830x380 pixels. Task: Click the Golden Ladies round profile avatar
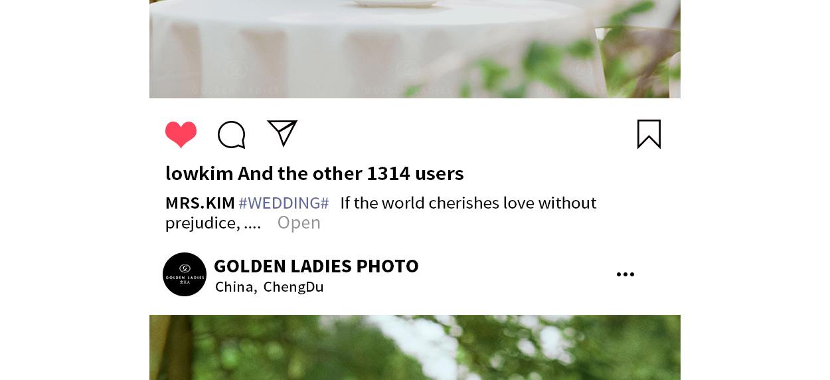[185, 274]
